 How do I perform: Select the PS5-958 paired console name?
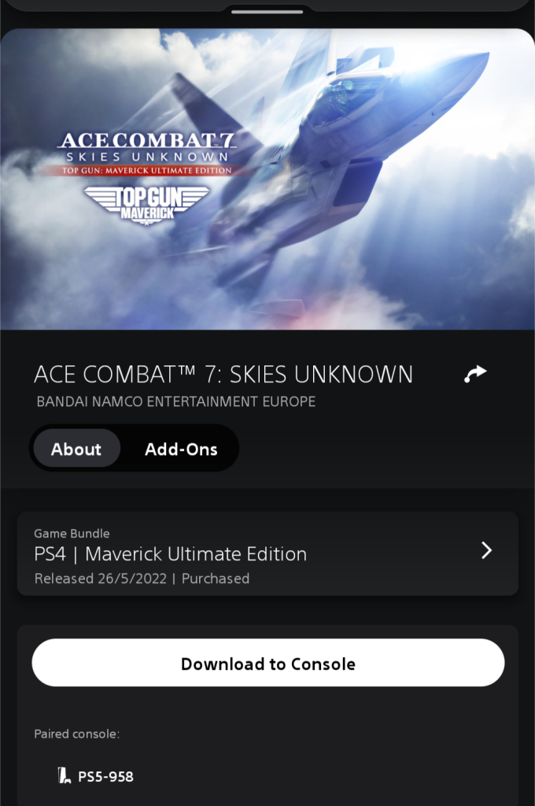point(105,776)
